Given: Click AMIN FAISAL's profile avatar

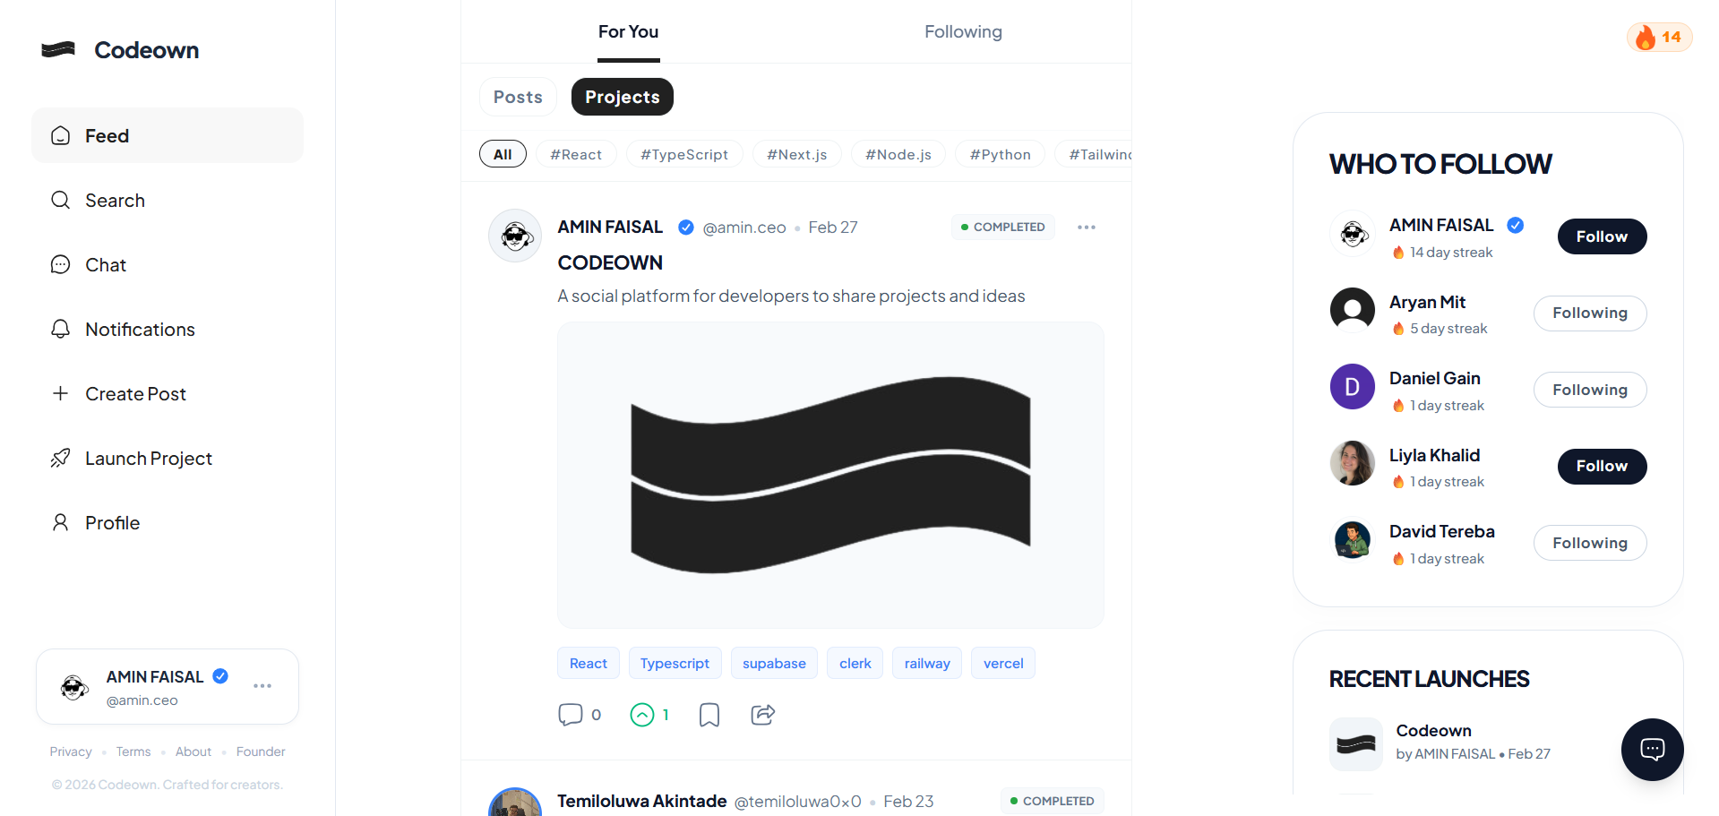Looking at the screenshot, I should point(514,235).
